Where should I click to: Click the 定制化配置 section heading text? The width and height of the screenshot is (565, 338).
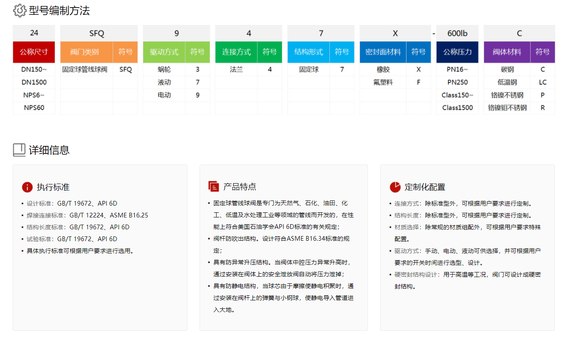pyautogui.click(x=425, y=187)
